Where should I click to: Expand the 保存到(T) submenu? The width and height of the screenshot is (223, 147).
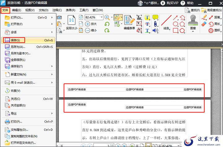point(28,67)
